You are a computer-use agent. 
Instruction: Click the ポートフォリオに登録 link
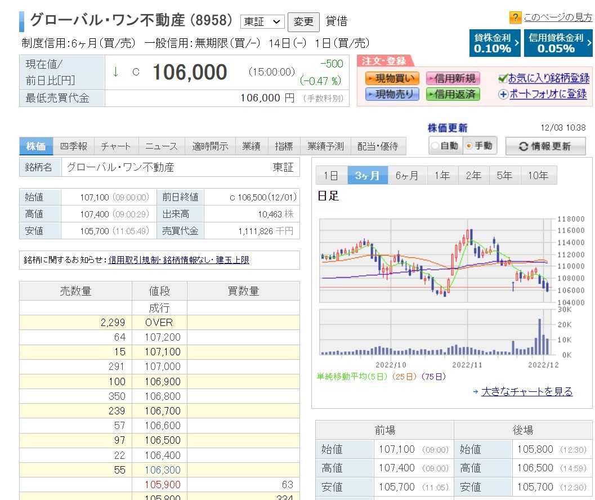548,94
